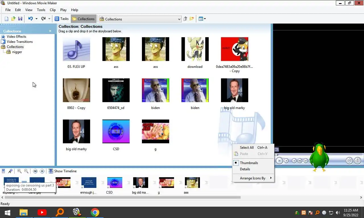
Task: Open a project using the folder icon
Action: [x=13, y=19]
